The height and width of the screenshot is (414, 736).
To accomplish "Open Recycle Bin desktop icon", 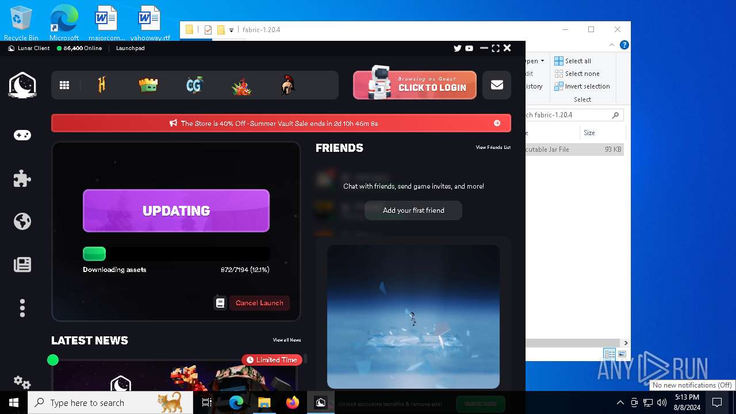I will click(21, 24).
